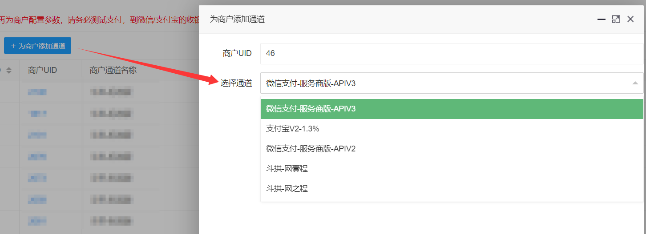Image resolution: width=646 pixels, height=234 pixels.
Task: Click the 商户UID table column header
Action: (42, 70)
